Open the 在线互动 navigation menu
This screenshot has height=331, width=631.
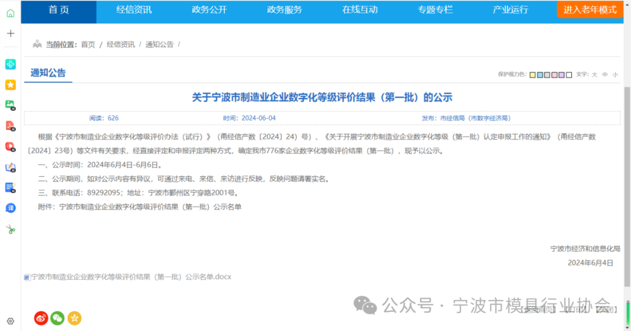click(x=360, y=10)
